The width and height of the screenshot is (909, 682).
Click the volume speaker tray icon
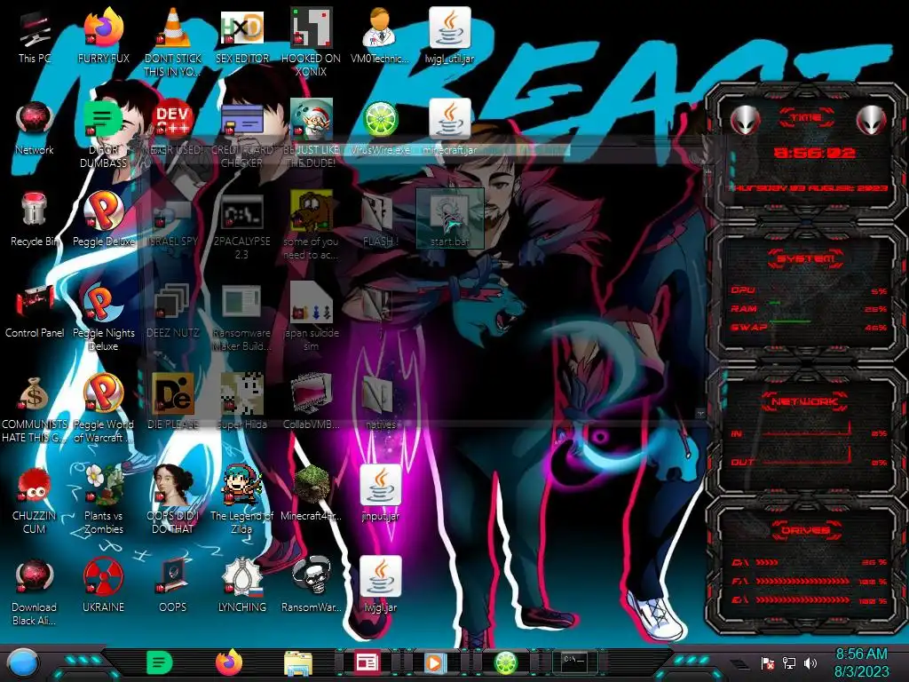point(810,662)
